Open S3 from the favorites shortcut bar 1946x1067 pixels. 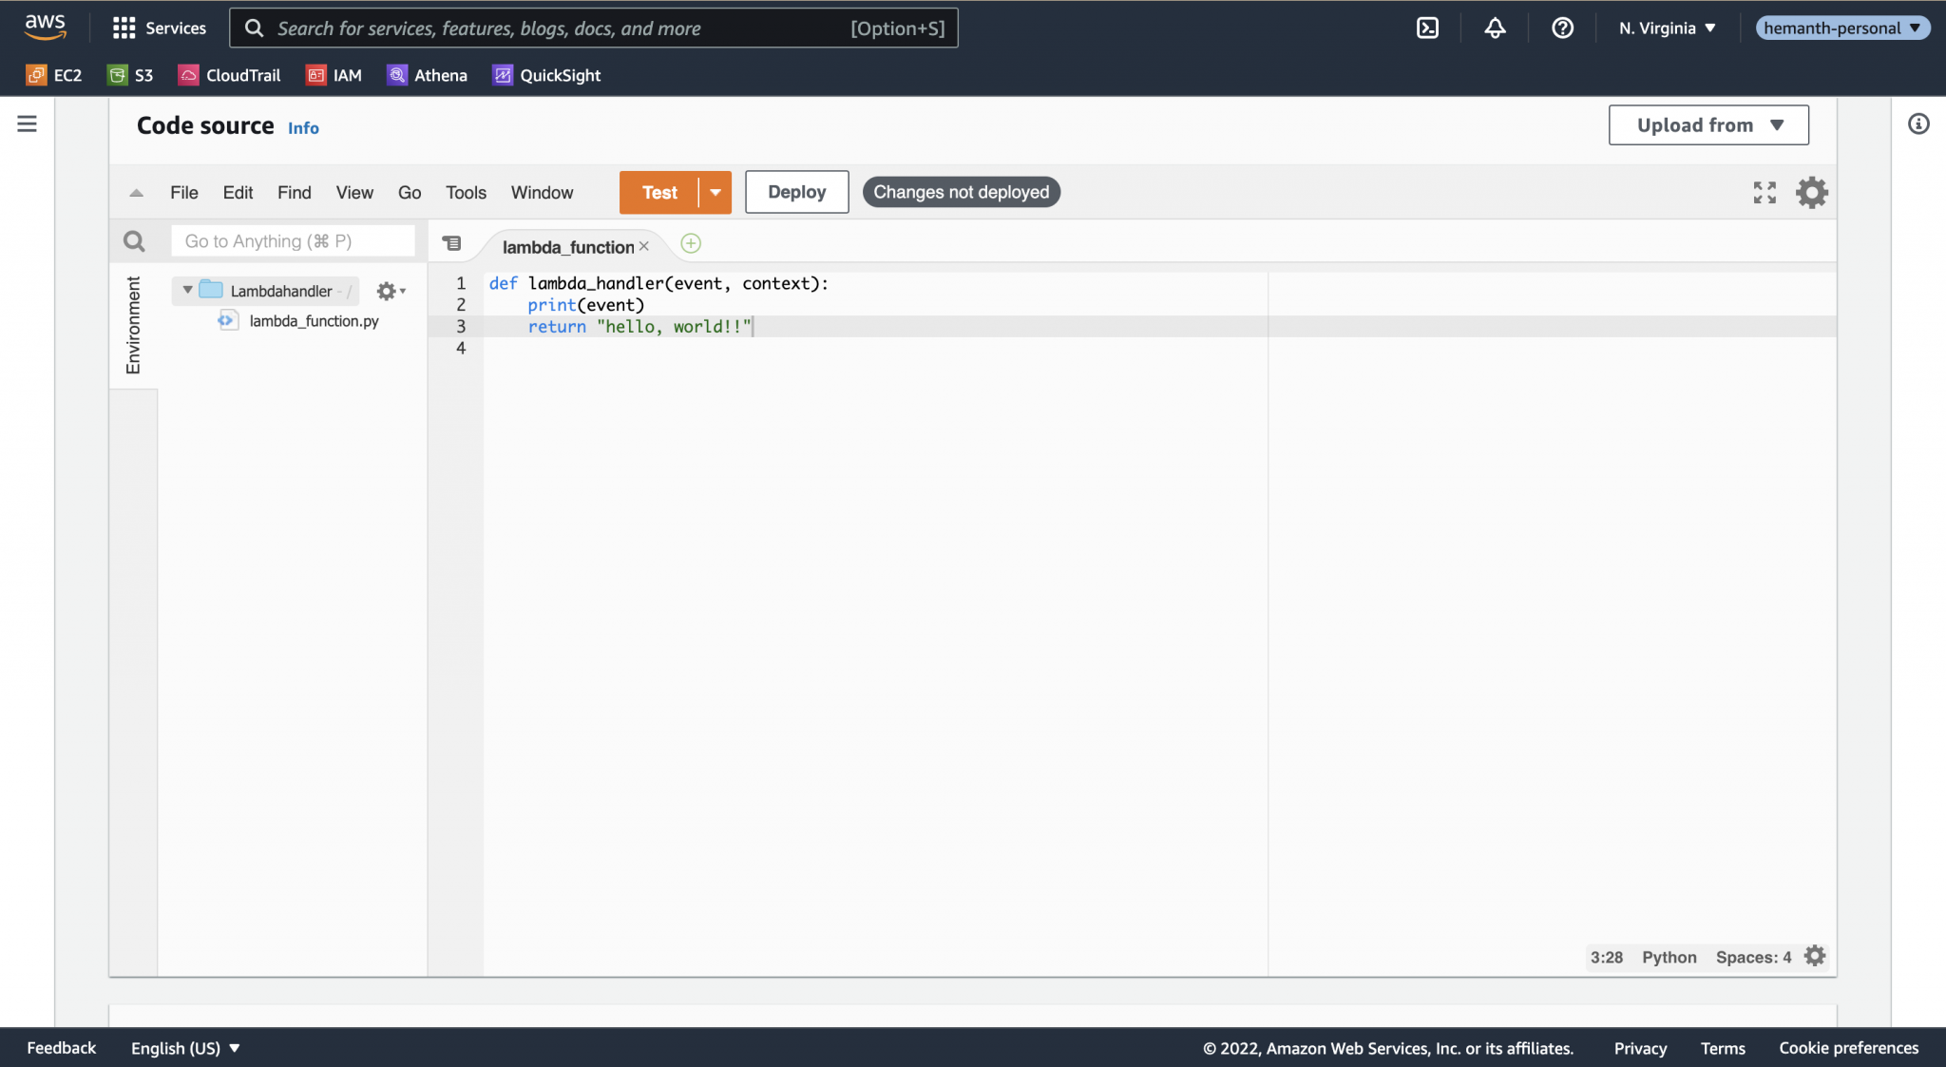point(130,75)
